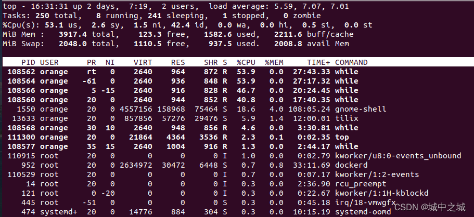The height and width of the screenshot is (217, 474).
Task: Click the 8 running tasks count
Action: (x=98, y=16)
